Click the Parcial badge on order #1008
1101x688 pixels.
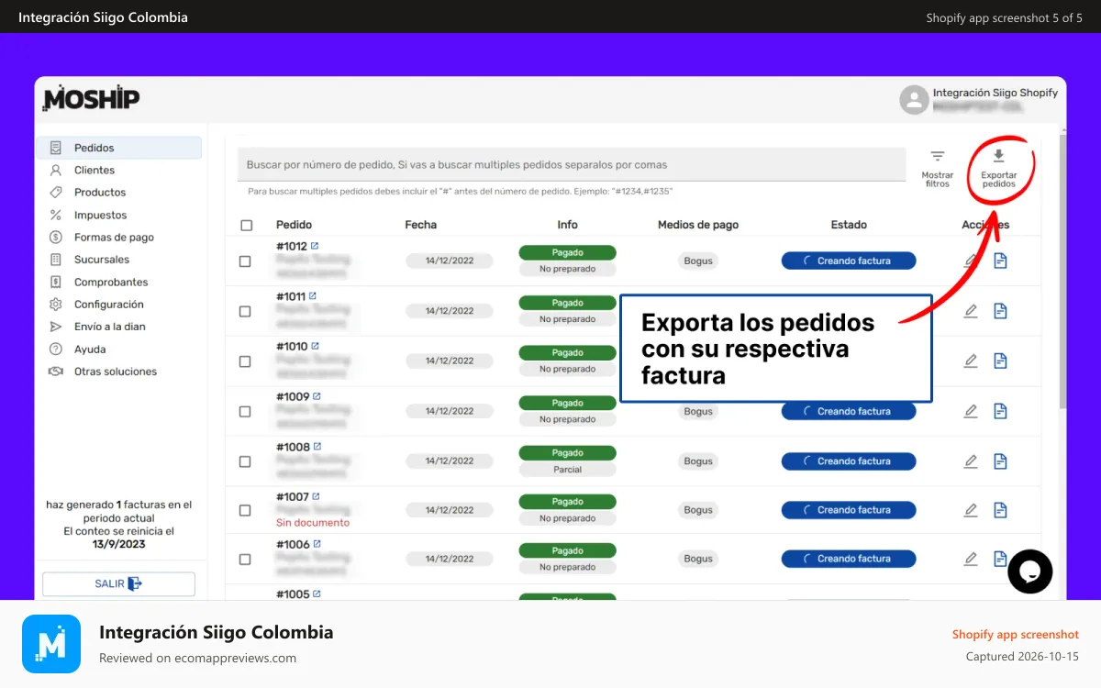click(x=567, y=470)
